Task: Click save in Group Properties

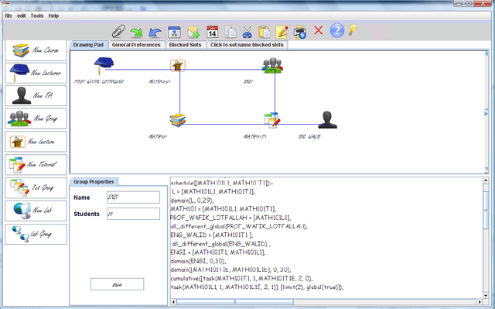Action: [x=117, y=284]
